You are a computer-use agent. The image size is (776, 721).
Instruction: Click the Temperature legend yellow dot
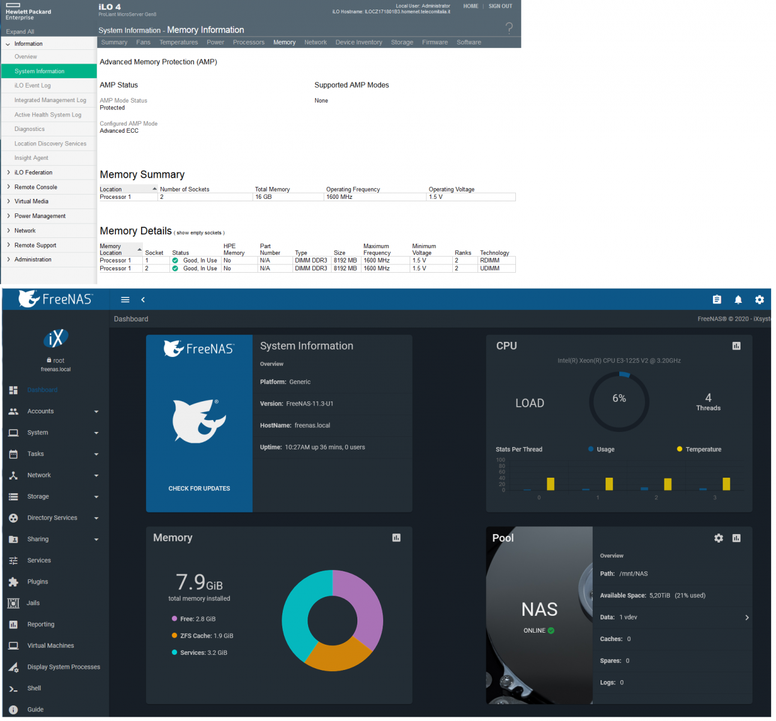679,449
